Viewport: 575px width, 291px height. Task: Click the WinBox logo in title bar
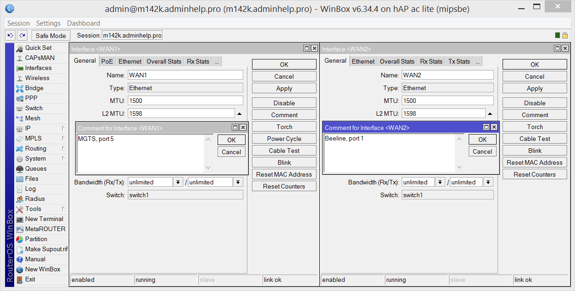click(9, 8)
